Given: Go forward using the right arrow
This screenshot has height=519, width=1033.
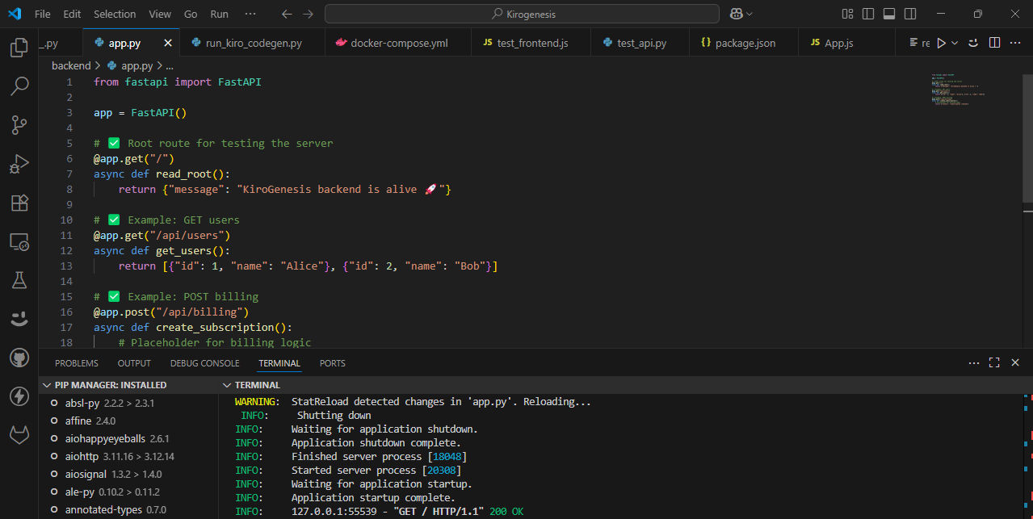Looking at the screenshot, I should 308,14.
